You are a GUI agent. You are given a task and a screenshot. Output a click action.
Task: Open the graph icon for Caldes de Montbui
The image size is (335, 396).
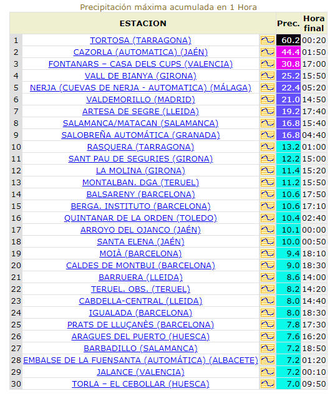coord(267,266)
